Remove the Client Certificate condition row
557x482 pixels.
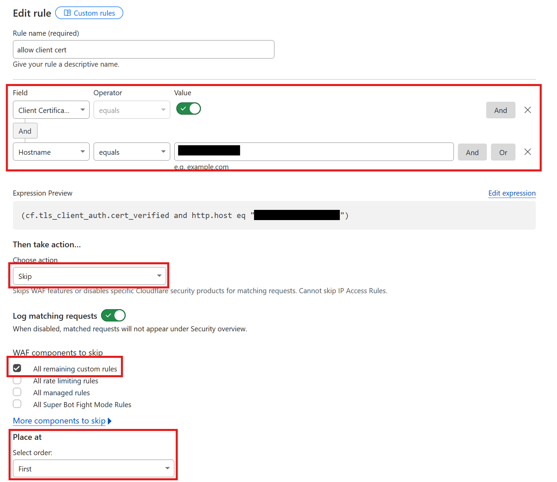tap(527, 110)
